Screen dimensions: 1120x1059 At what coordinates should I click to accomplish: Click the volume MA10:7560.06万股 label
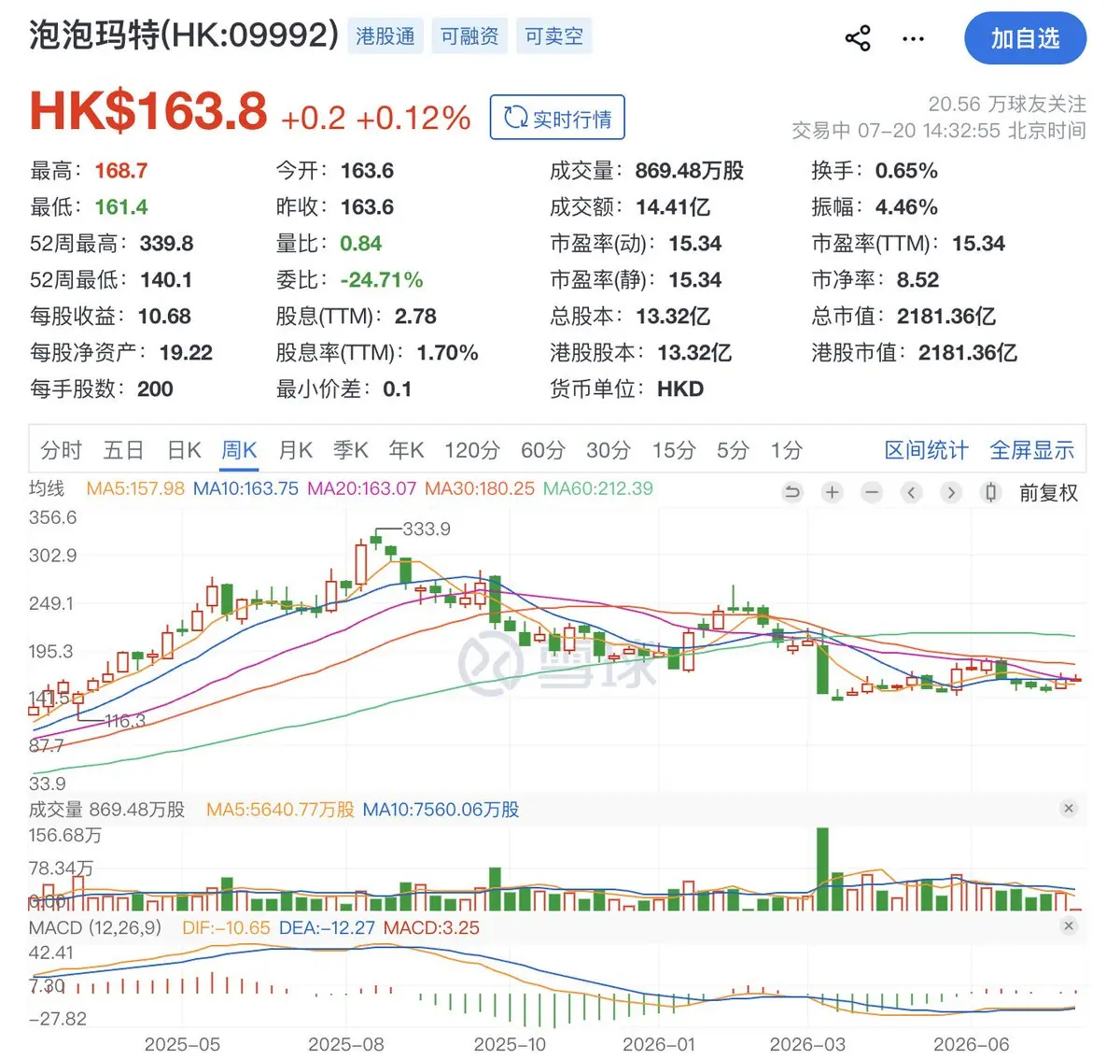pos(441,810)
